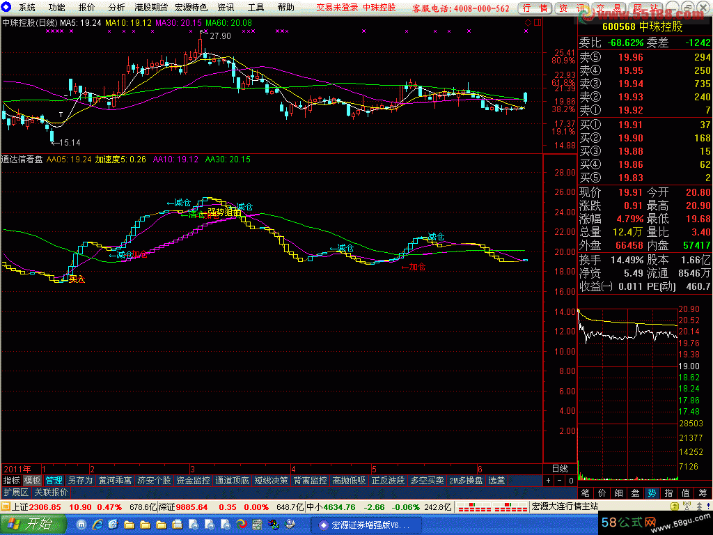Select the 资金监控 indicator tab
713x535 pixels.
pos(194,481)
